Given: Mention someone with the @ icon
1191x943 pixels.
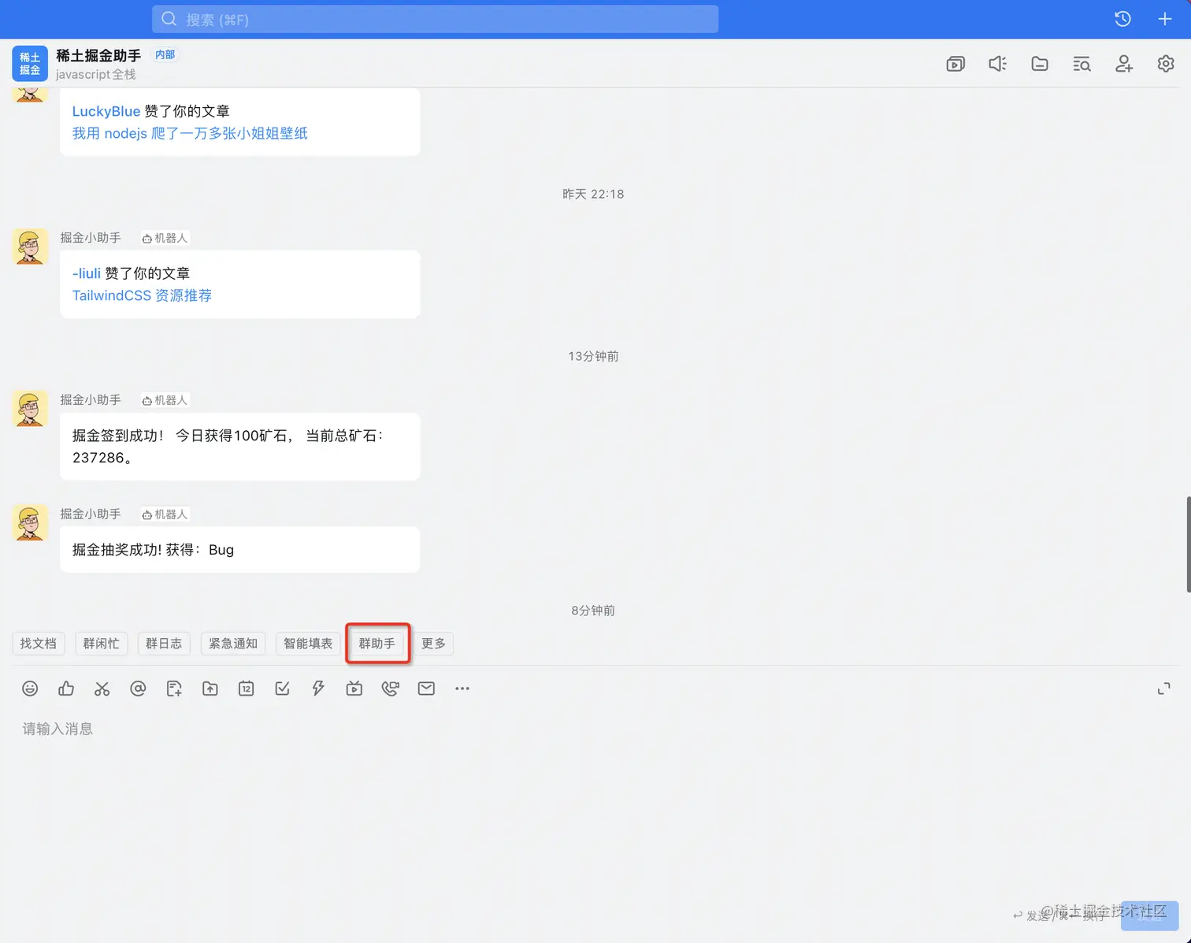Looking at the screenshot, I should (138, 689).
